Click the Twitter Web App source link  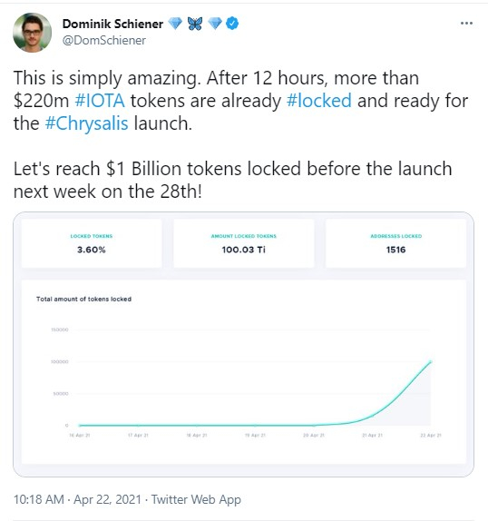pyautogui.click(x=196, y=499)
